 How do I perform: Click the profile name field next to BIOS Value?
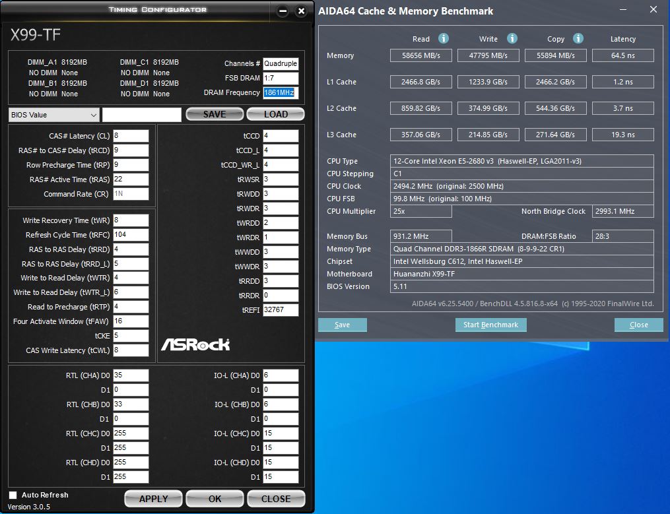pos(142,115)
